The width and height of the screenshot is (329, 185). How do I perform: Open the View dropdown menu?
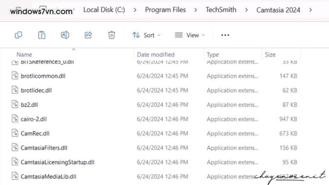pyautogui.click(x=189, y=35)
